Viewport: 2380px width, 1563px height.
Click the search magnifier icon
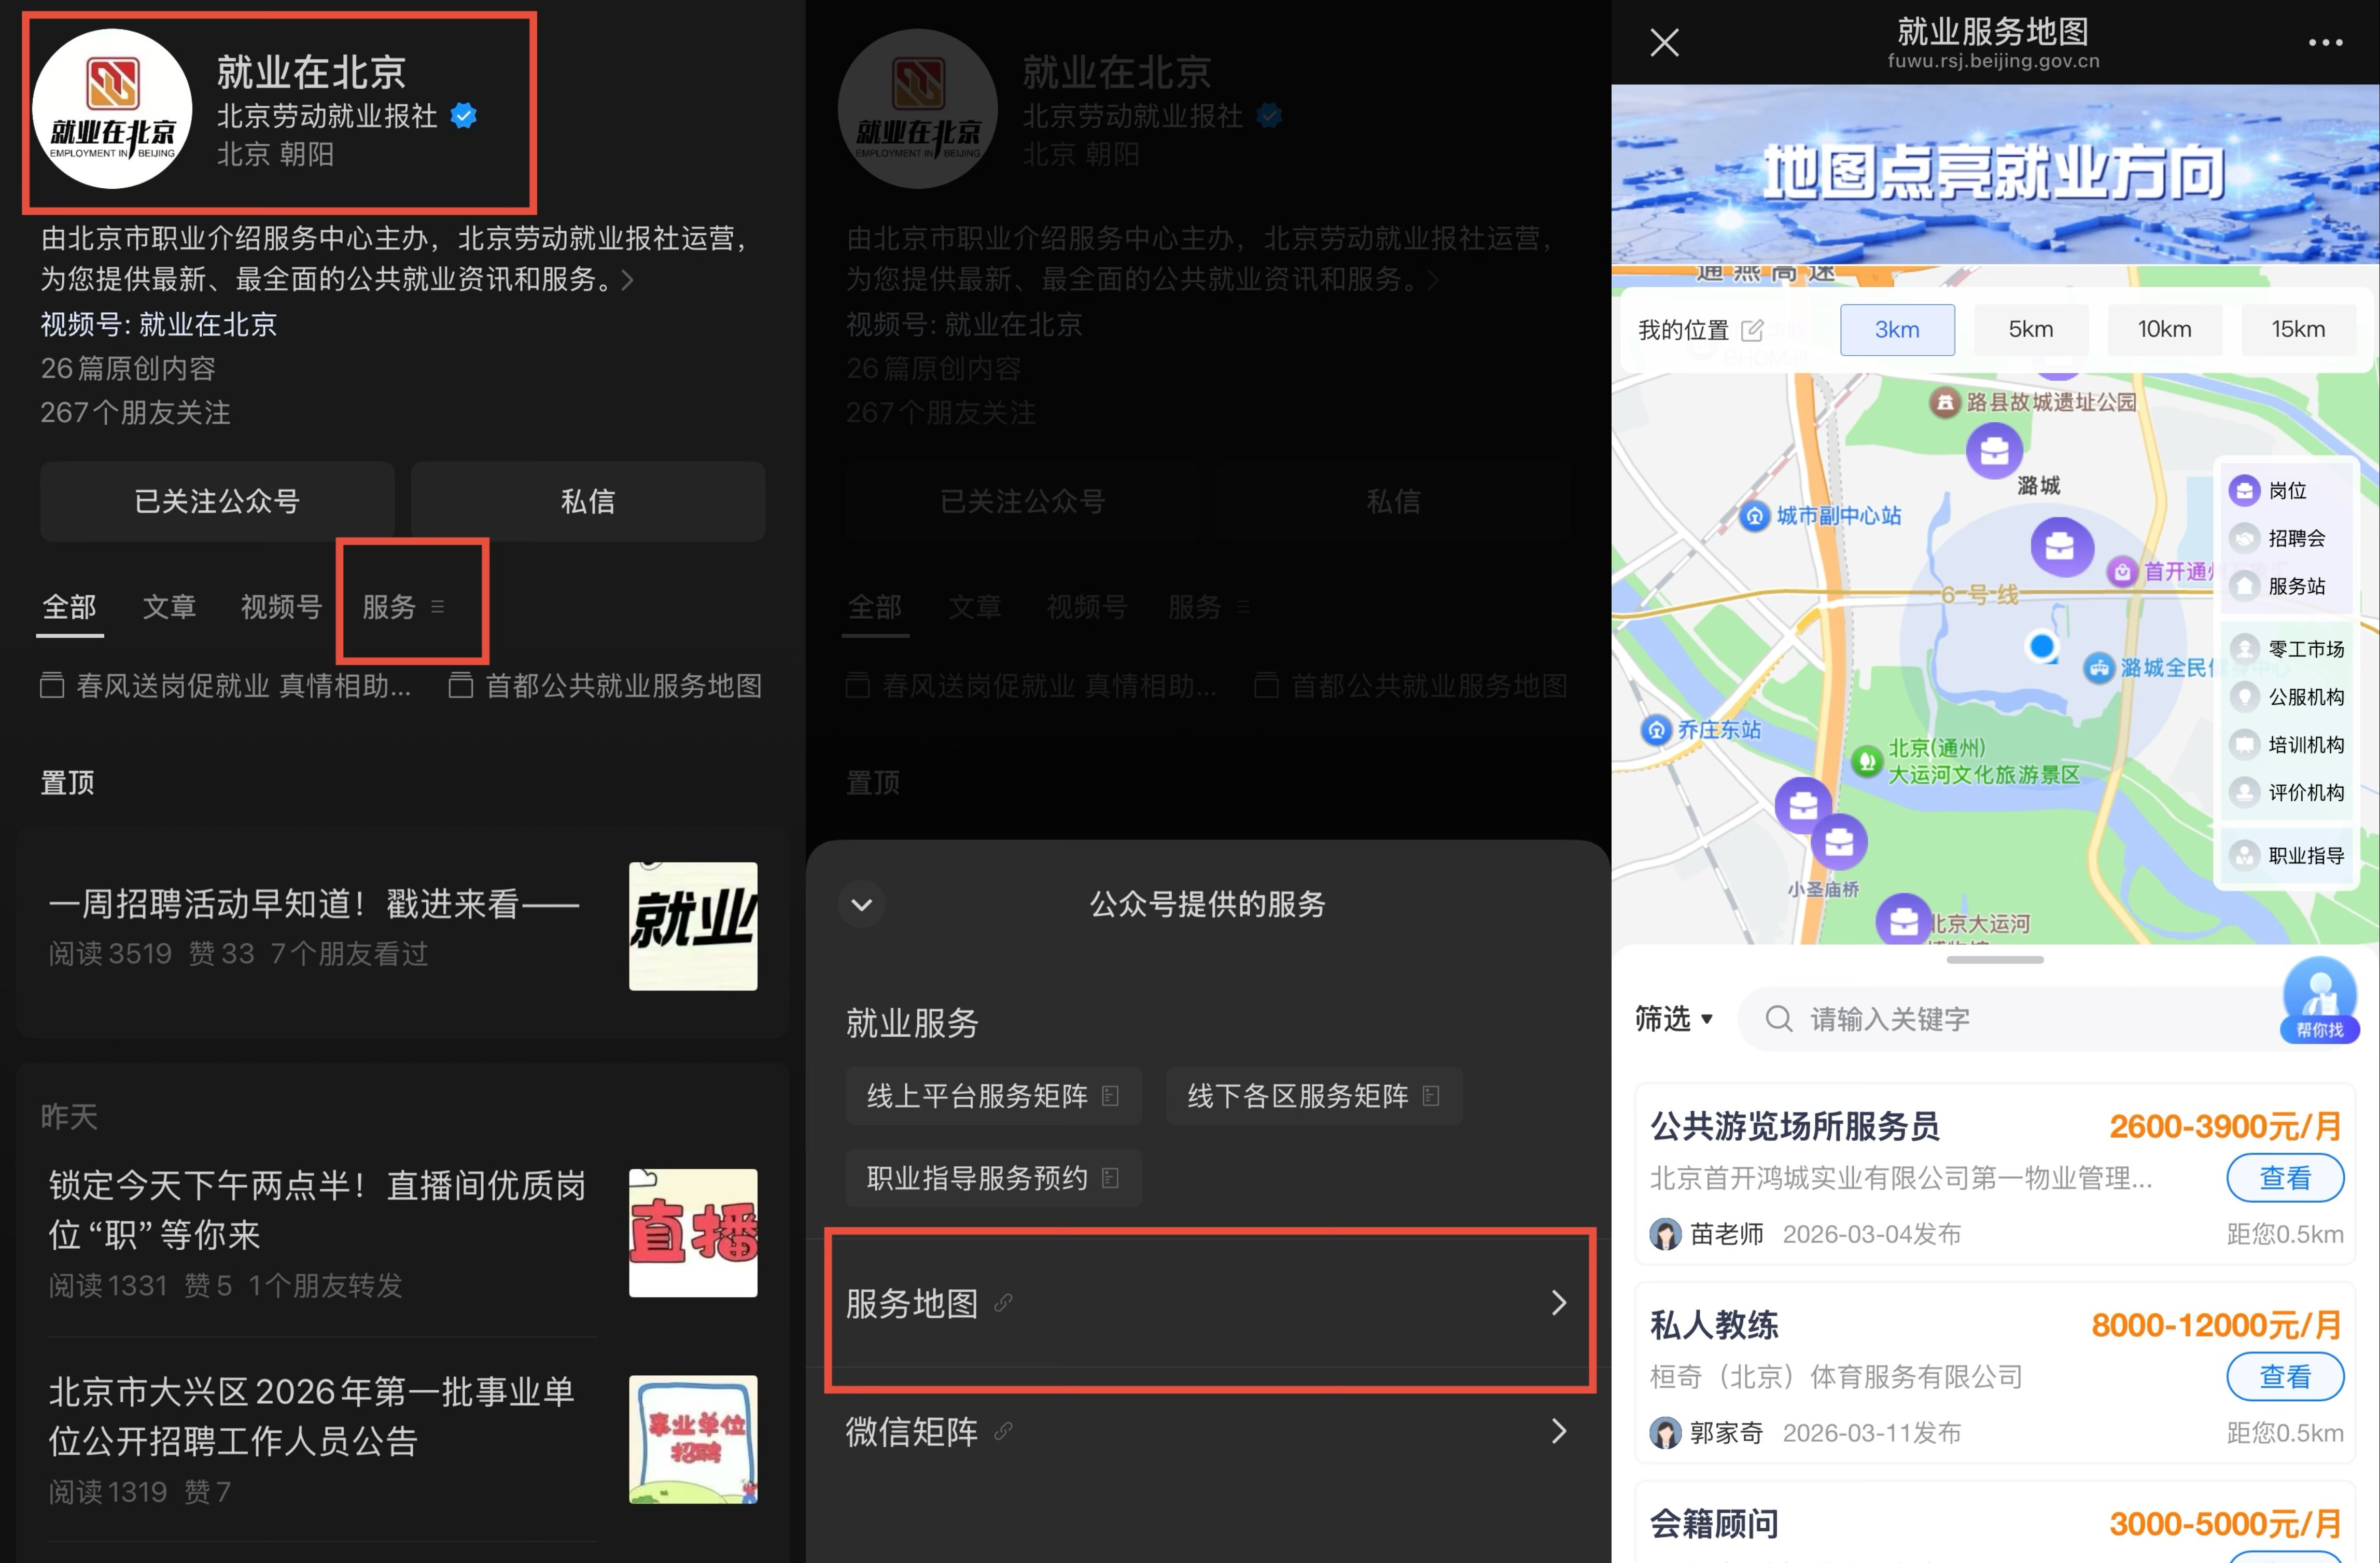[x=1778, y=1019]
